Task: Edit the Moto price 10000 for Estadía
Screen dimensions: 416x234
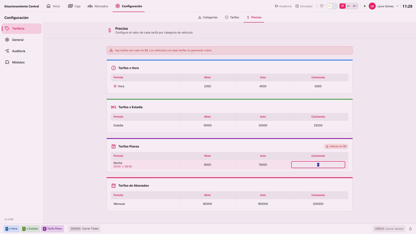Action: pyautogui.click(x=207, y=125)
